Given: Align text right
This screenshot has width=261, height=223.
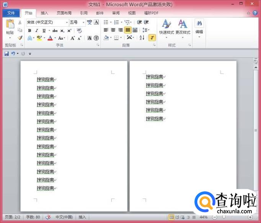Looking at the screenshot, I should click(120, 30).
